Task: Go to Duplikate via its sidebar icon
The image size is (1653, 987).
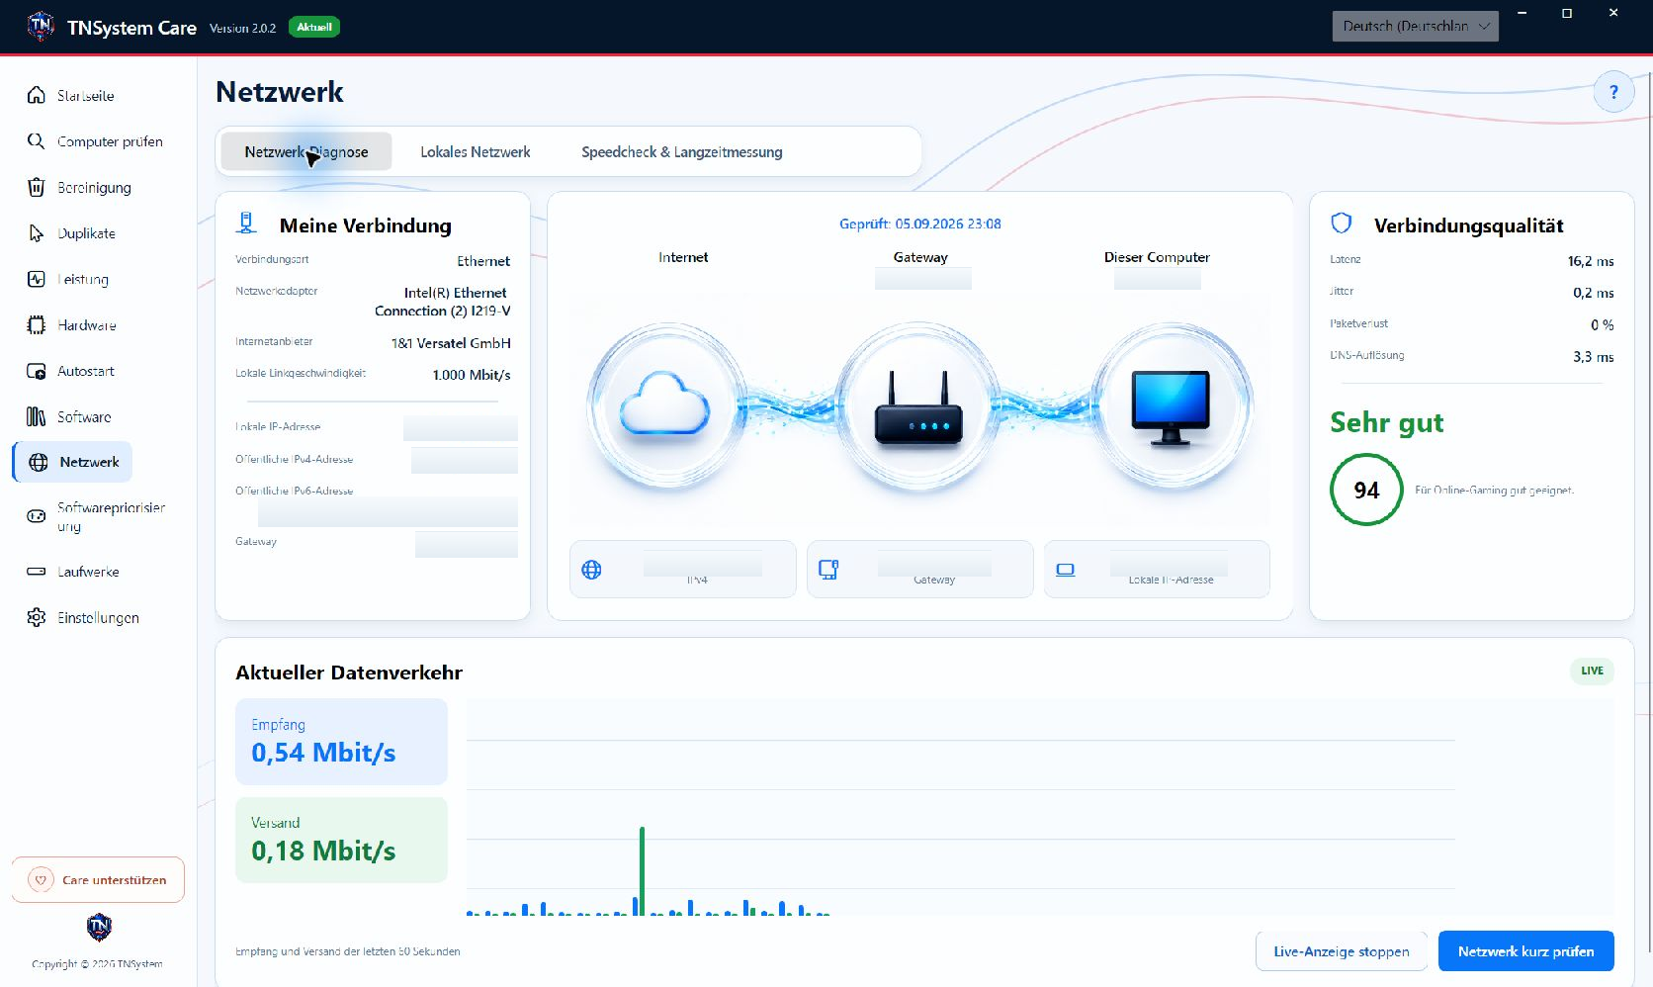Action: [x=37, y=233]
